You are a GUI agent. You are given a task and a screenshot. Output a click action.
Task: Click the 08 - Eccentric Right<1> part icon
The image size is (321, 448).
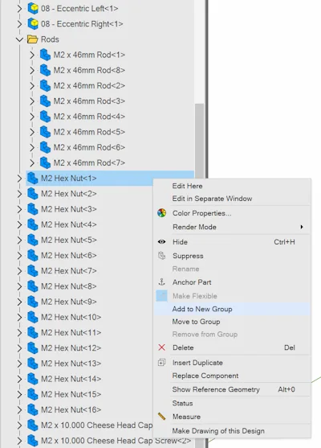click(x=33, y=23)
